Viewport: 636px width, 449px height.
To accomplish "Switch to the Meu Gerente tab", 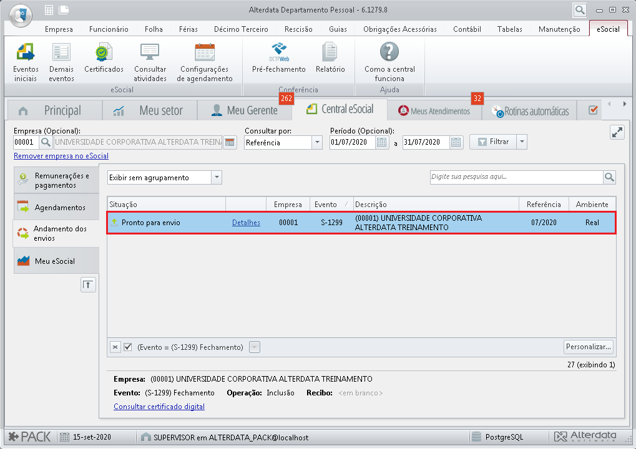I will pyautogui.click(x=245, y=110).
